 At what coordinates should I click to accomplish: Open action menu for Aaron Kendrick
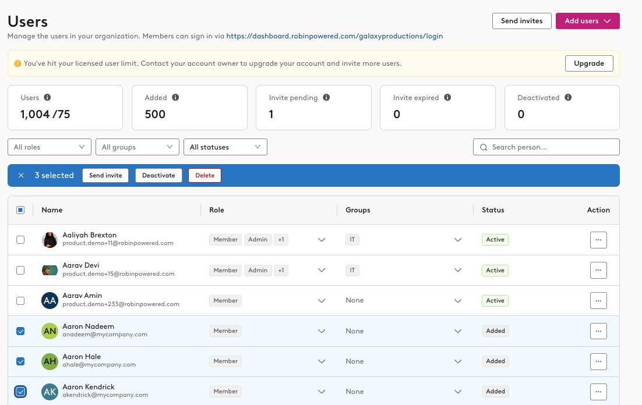pos(598,392)
